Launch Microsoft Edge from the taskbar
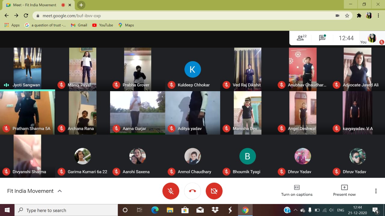385x216 pixels. (155, 210)
